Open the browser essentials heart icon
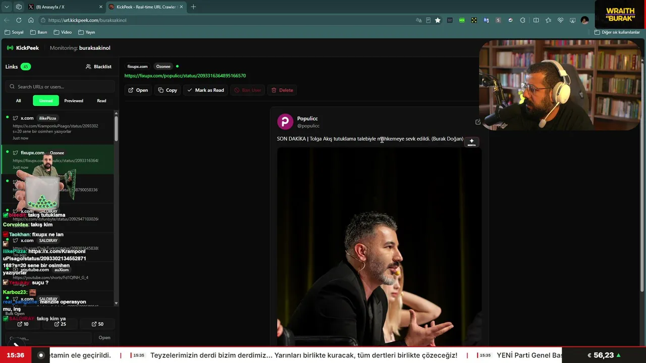Viewport: 646px width, 363px height. [560, 20]
